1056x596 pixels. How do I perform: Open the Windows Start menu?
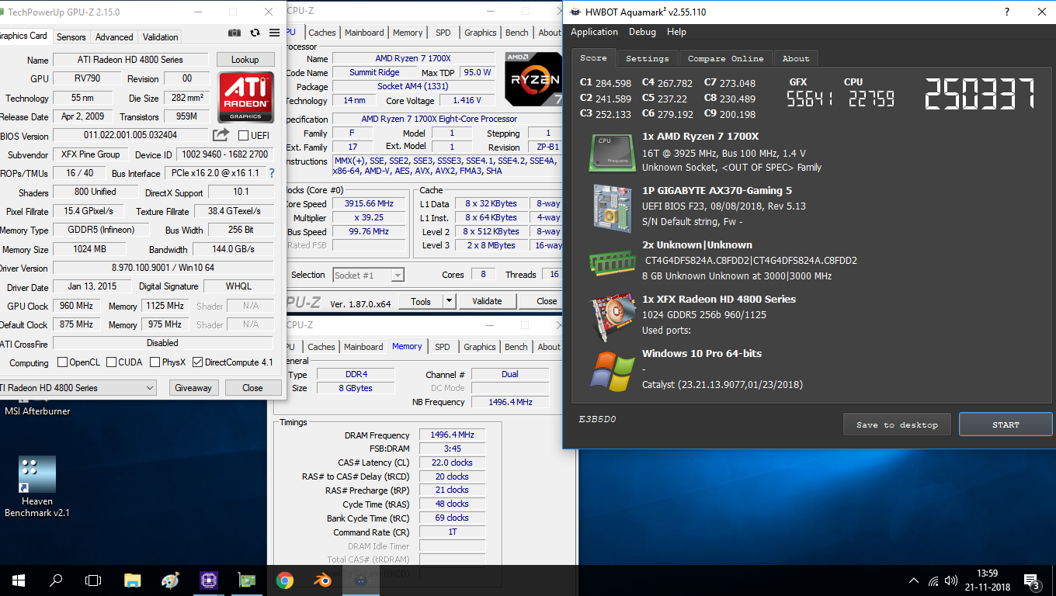click(x=19, y=580)
